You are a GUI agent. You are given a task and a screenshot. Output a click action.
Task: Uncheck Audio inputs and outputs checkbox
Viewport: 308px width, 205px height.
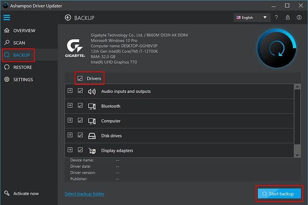[x=80, y=91]
